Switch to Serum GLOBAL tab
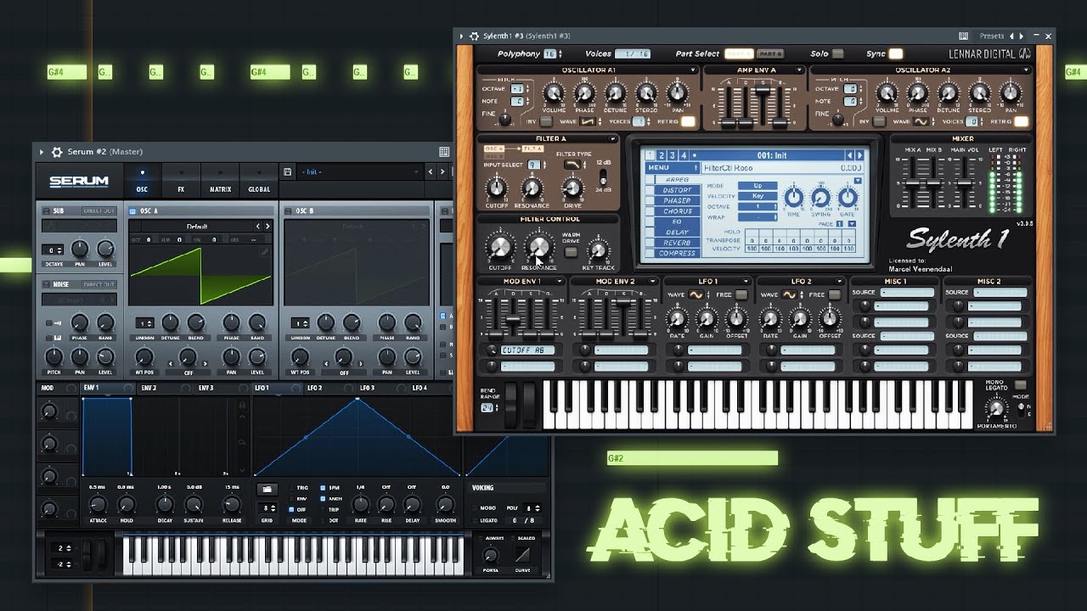1087x611 pixels. pos(259,179)
